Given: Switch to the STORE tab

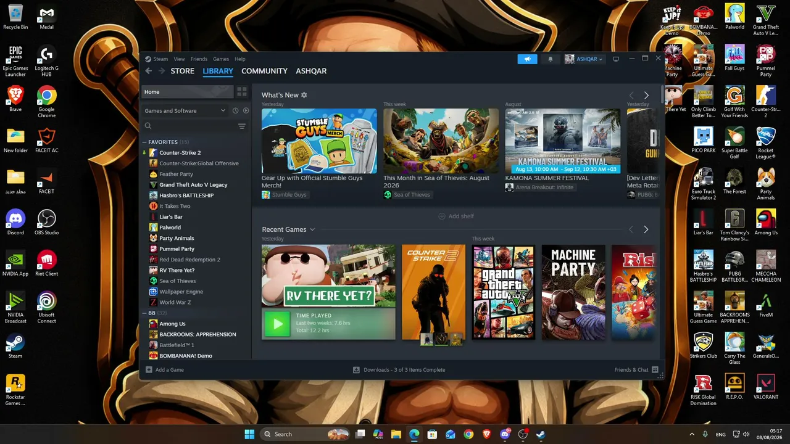Looking at the screenshot, I should click(x=183, y=71).
